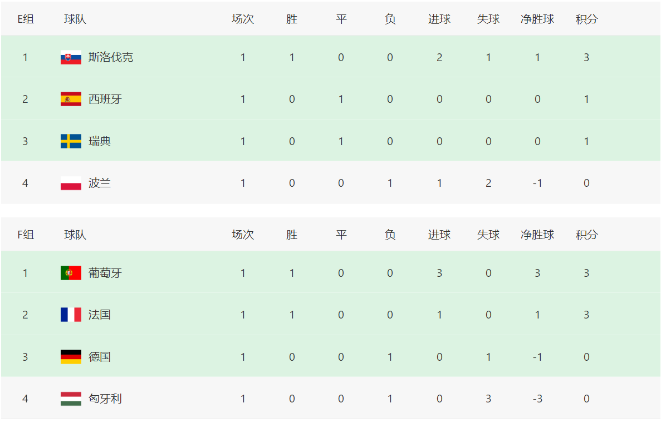Click the 净胜球 column header in F组 table
Image resolution: width=661 pixels, height=423 pixels.
point(537,235)
